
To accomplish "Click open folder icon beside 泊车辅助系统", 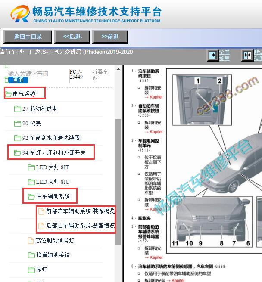I will [x=31, y=197].
